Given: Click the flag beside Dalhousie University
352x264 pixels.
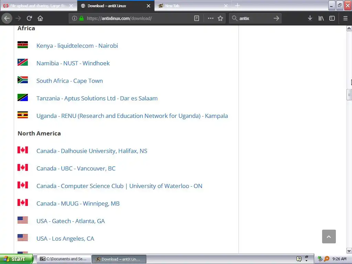Looking at the screenshot, I should (x=23, y=150).
